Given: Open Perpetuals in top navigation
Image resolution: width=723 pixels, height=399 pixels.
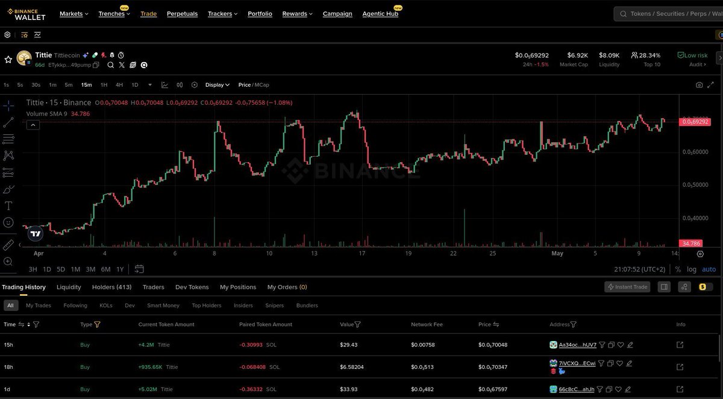Looking at the screenshot, I should (x=182, y=14).
